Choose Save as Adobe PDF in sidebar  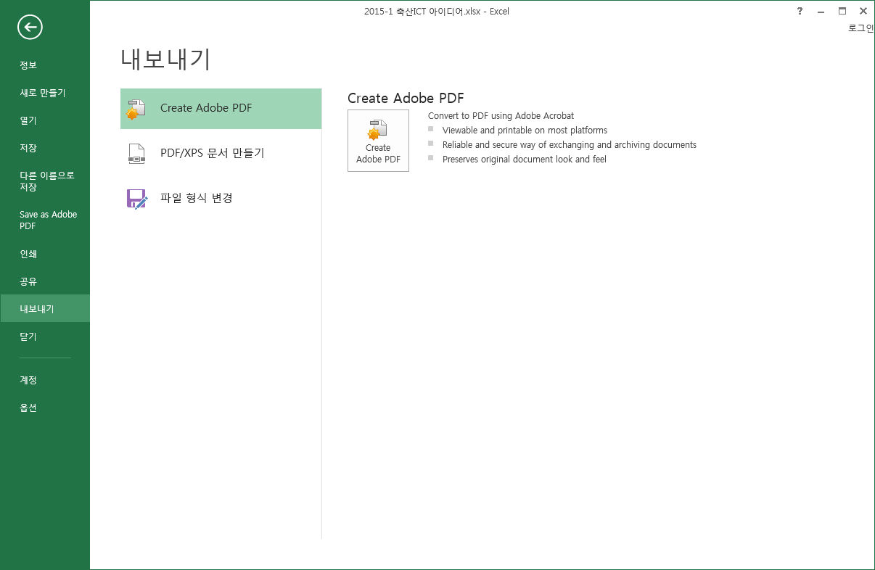(x=45, y=220)
